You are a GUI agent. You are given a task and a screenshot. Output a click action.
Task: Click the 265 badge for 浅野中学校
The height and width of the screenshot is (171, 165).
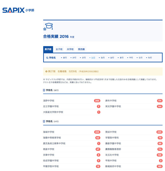[x=97, y=101]
